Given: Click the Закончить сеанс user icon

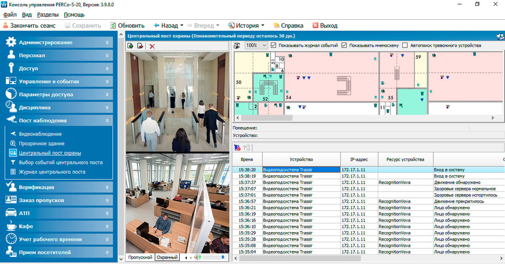Looking at the screenshot, I should (x=5, y=25).
